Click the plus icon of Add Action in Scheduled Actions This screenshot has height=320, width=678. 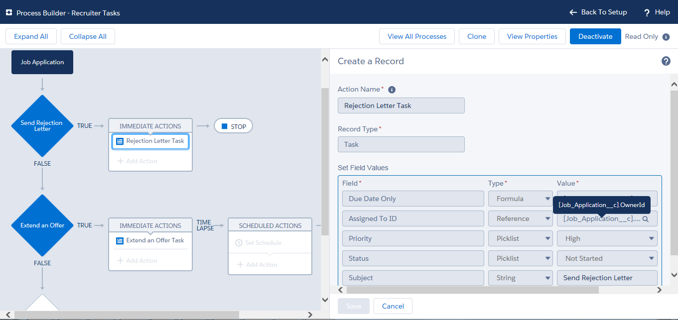[240, 265]
